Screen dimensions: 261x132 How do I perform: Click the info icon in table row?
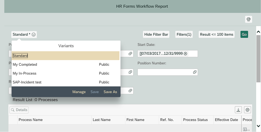coord(245,129)
